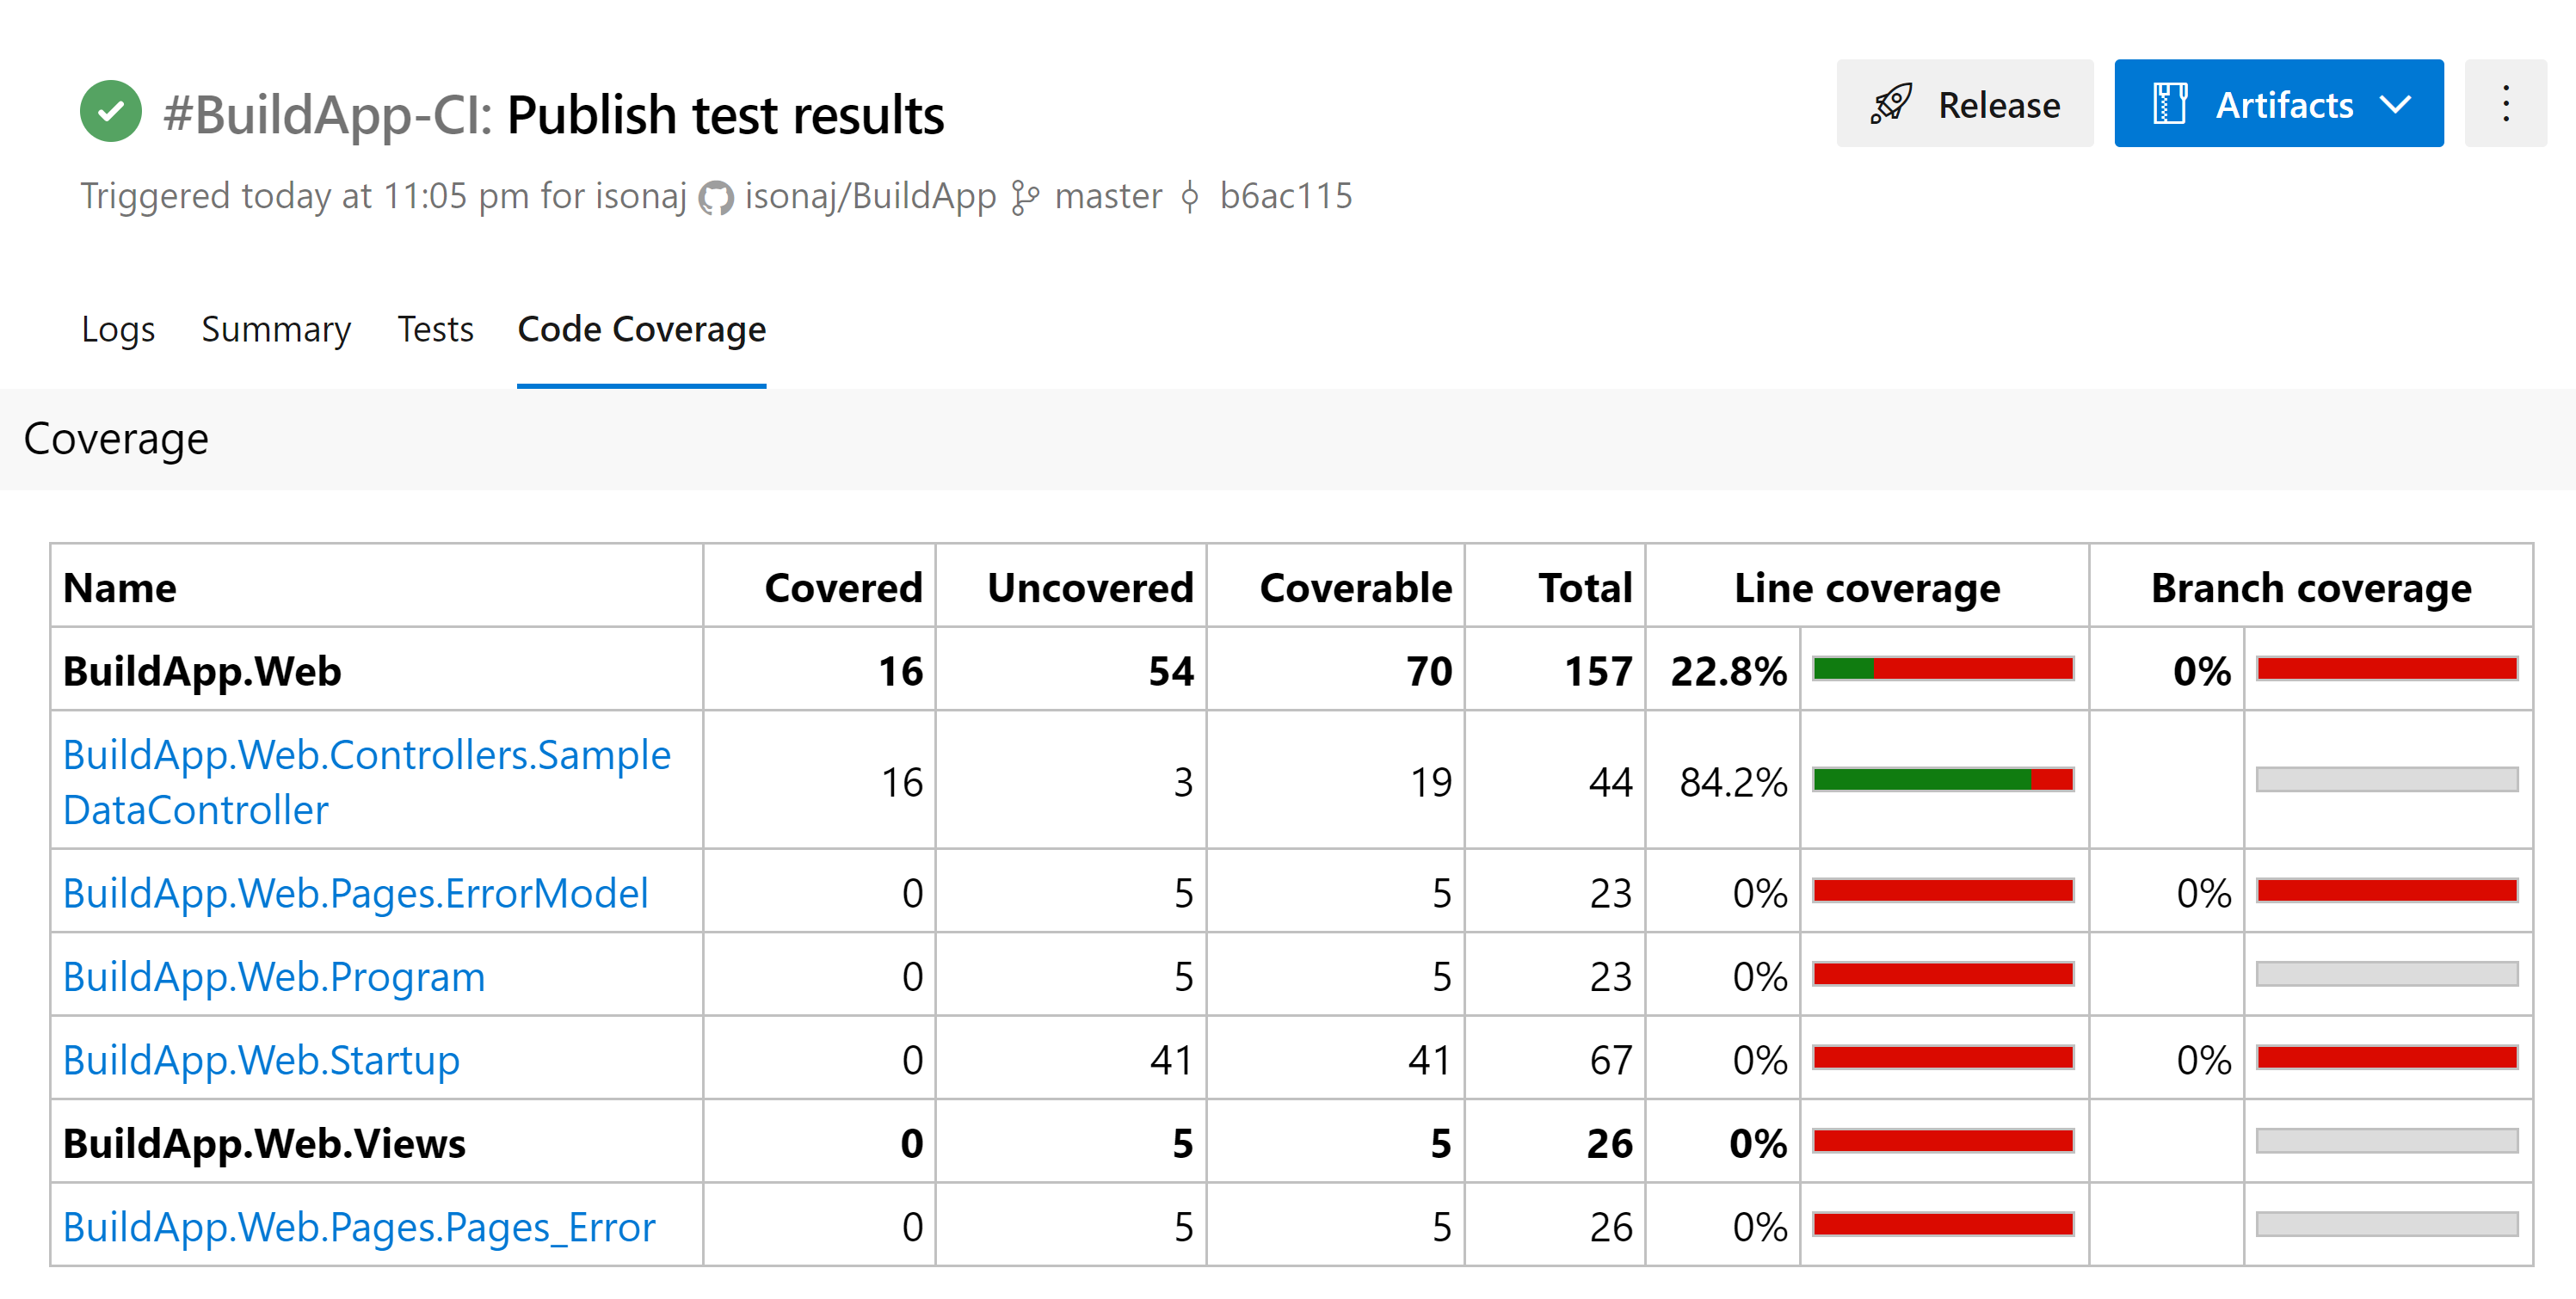Click the uncovered value 54
Image resolution: width=2576 pixels, height=1299 pixels.
1171,671
